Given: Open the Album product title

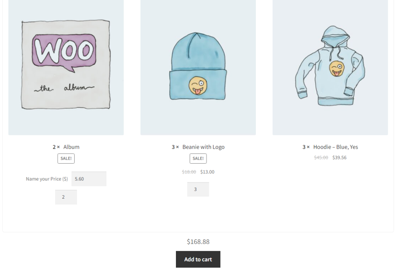Looking at the screenshot, I should pos(72,147).
